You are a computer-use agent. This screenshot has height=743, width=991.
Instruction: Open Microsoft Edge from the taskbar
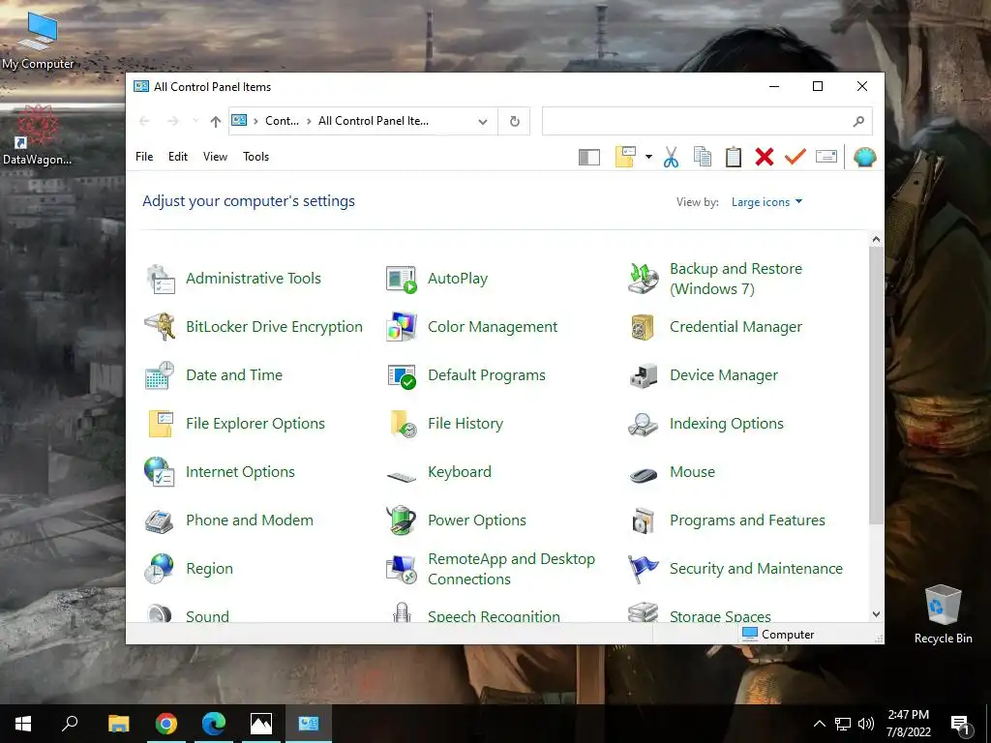point(214,724)
